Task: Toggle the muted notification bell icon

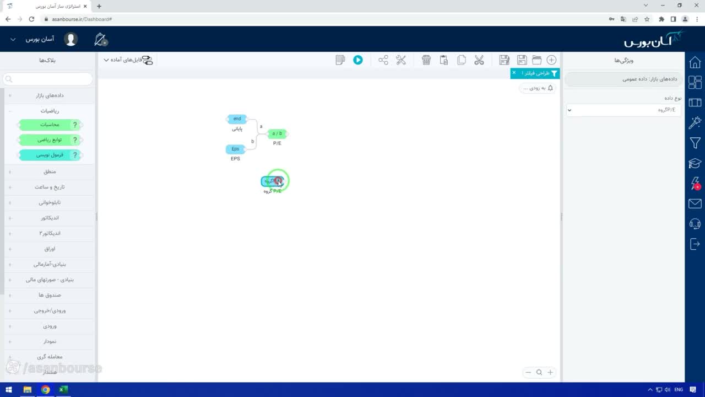Action: click(x=100, y=40)
